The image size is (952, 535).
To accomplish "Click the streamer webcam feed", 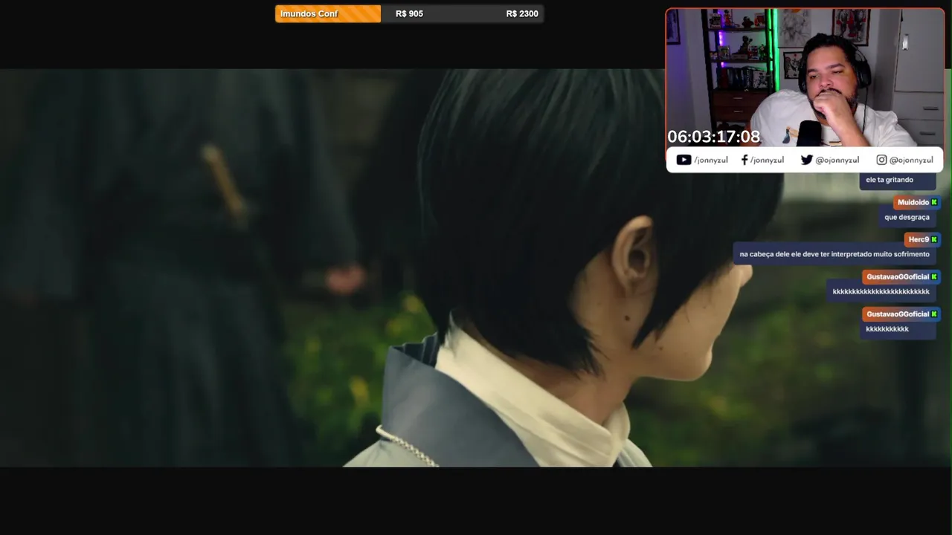I will tap(805, 78).
